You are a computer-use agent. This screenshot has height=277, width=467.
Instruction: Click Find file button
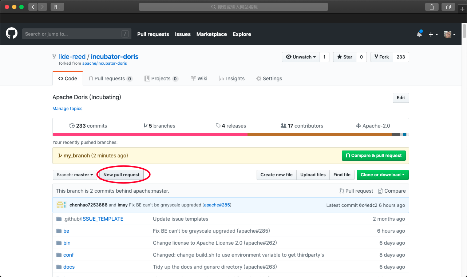click(342, 175)
